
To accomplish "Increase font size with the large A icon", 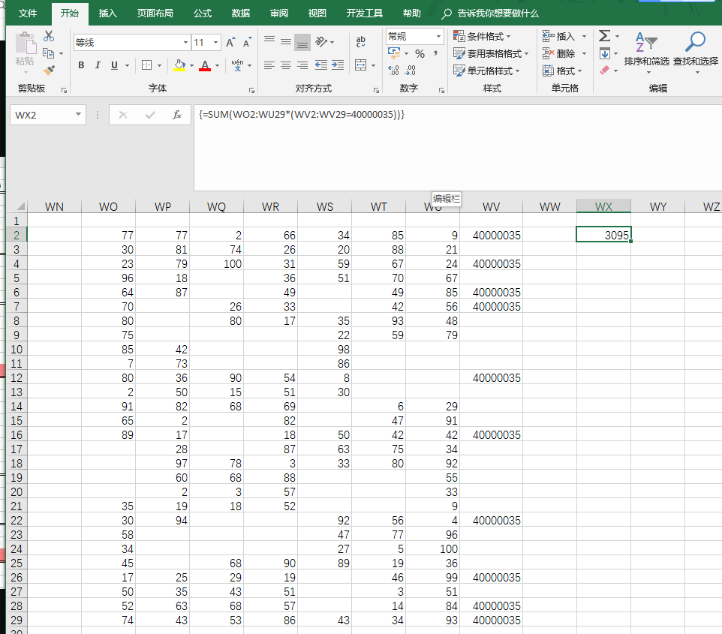I will point(230,42).
